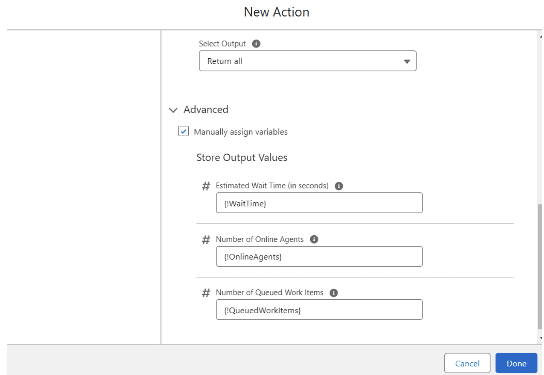View info for Estimated Wait Time field

point(338,186)
